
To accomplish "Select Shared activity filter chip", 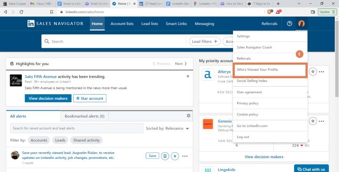I will [86, 140].
